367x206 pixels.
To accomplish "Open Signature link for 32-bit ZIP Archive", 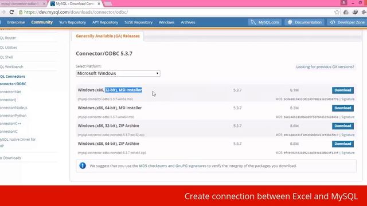I will click(x=348, y=135).
